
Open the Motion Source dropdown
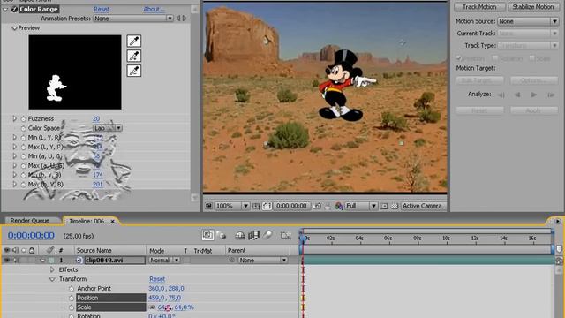coord(528,21)
